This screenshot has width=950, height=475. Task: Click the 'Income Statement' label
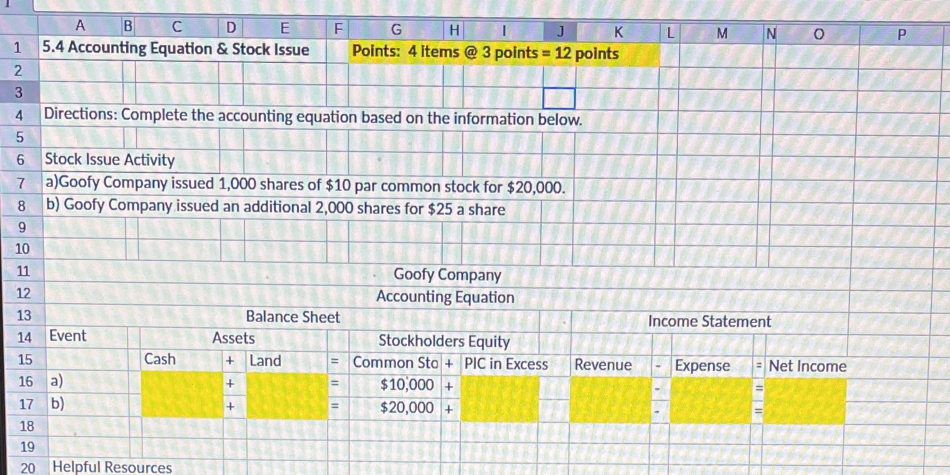click(x=709, y=321)
